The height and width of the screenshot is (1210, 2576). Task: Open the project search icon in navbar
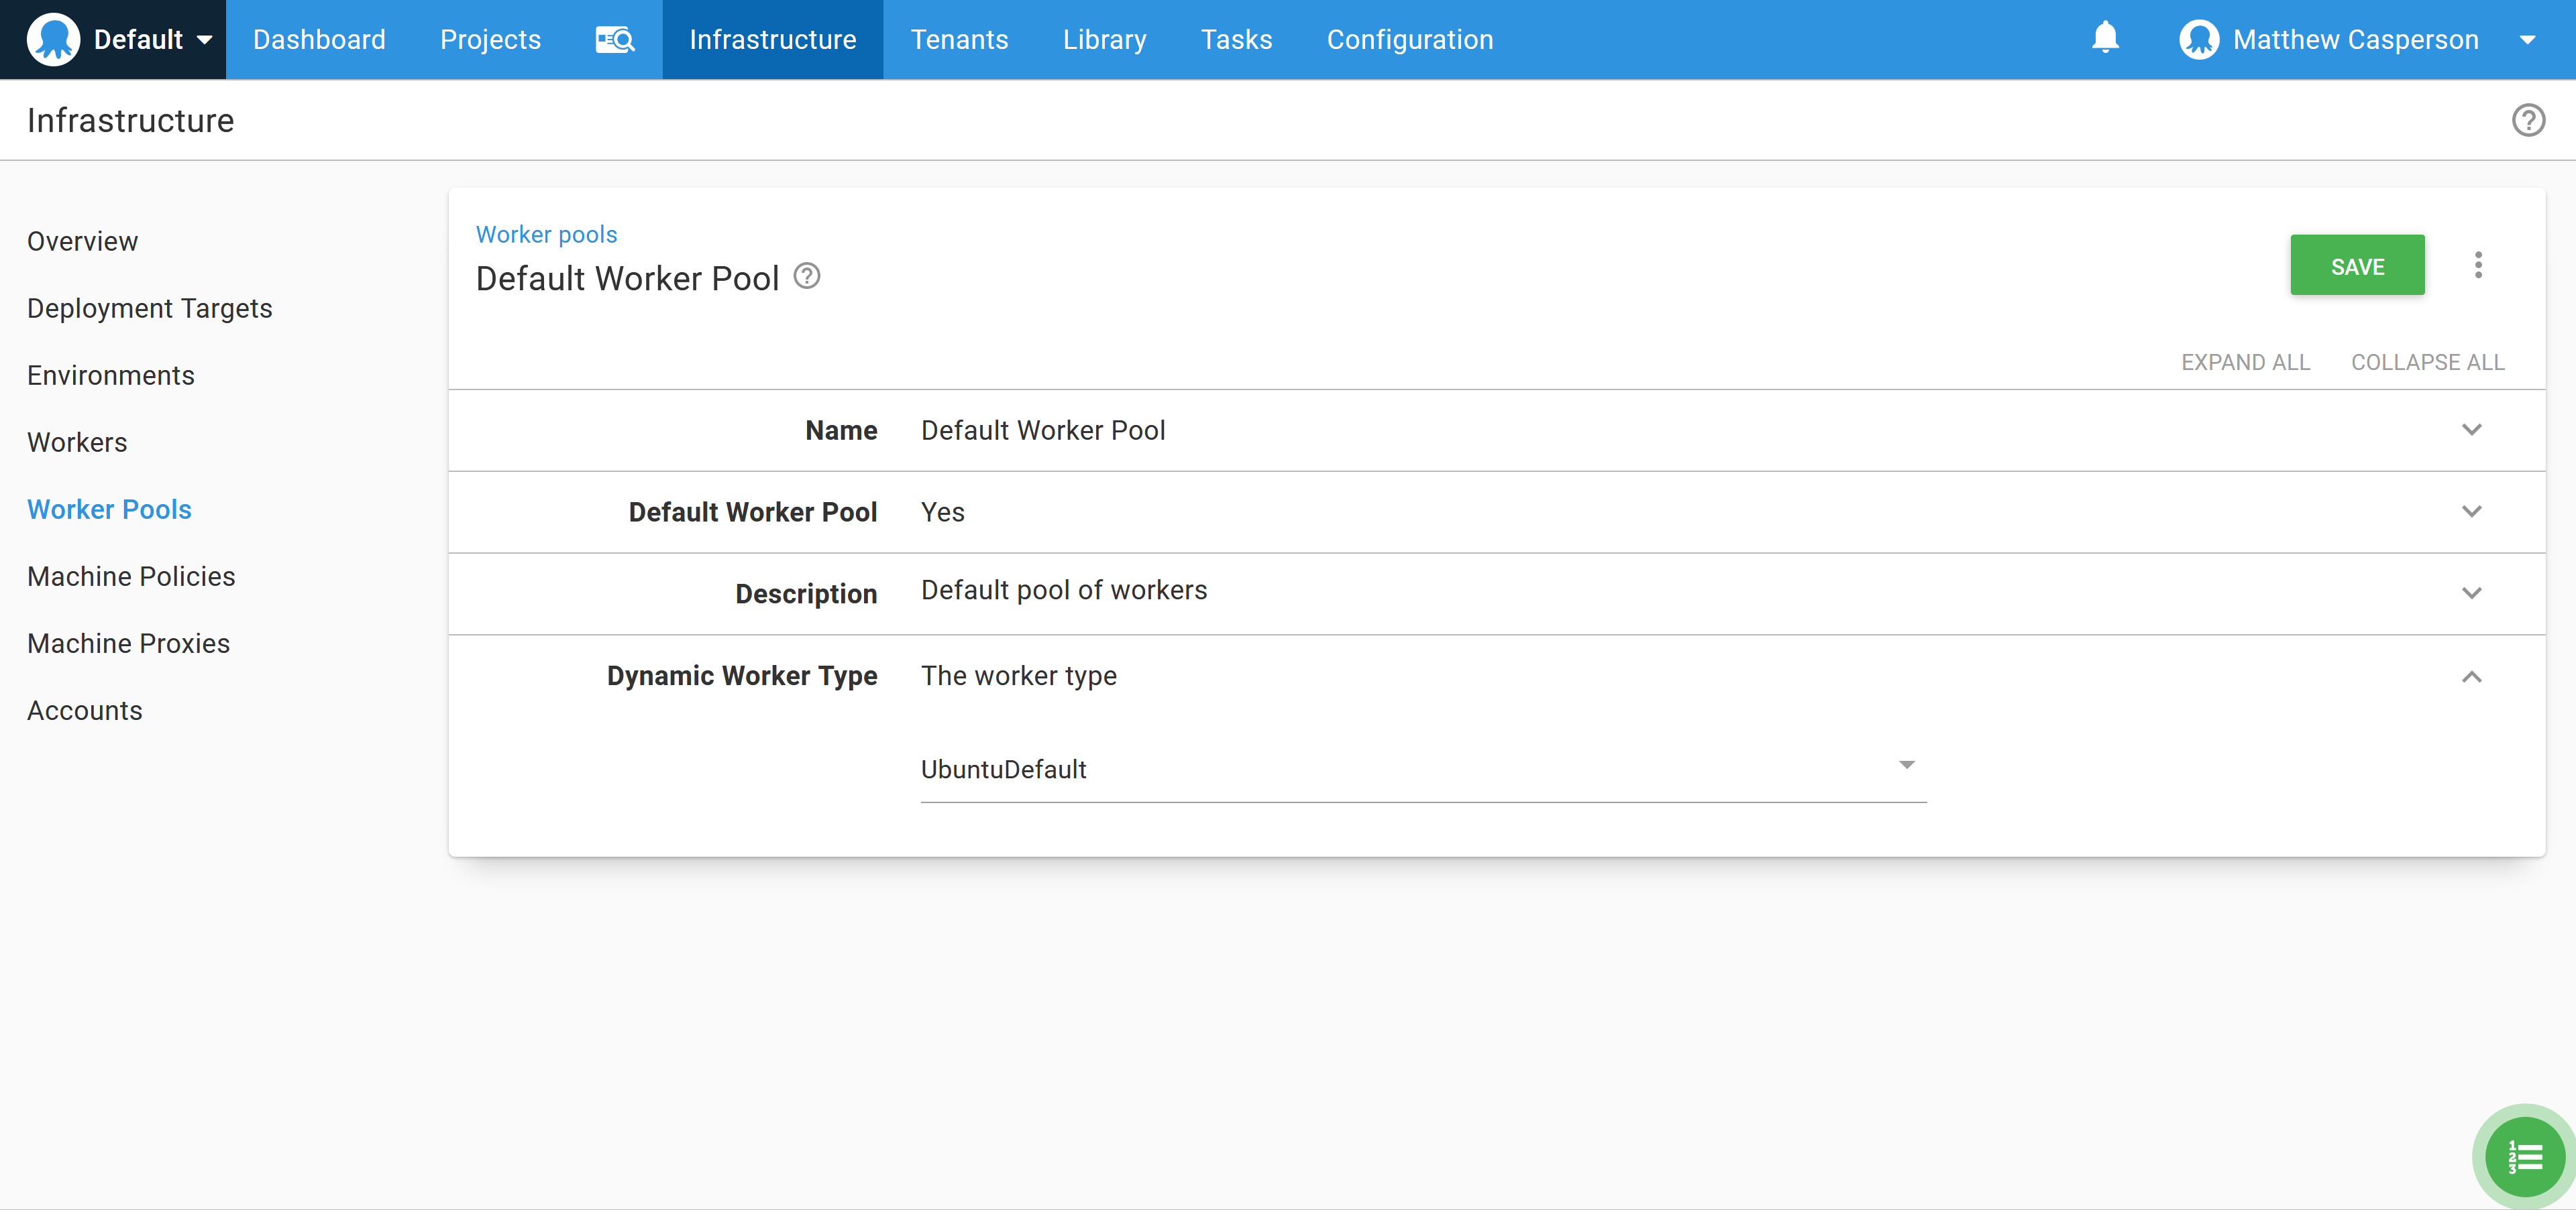(614, 40)
